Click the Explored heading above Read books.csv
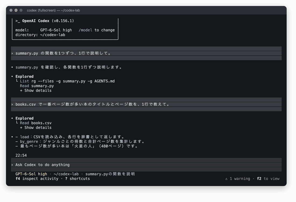 point(24,118)
